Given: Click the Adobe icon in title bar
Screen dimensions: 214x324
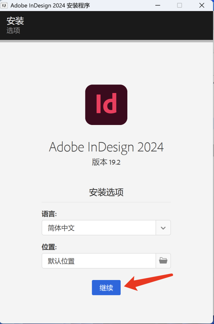Looking at the screenshot, I should 5,5.
